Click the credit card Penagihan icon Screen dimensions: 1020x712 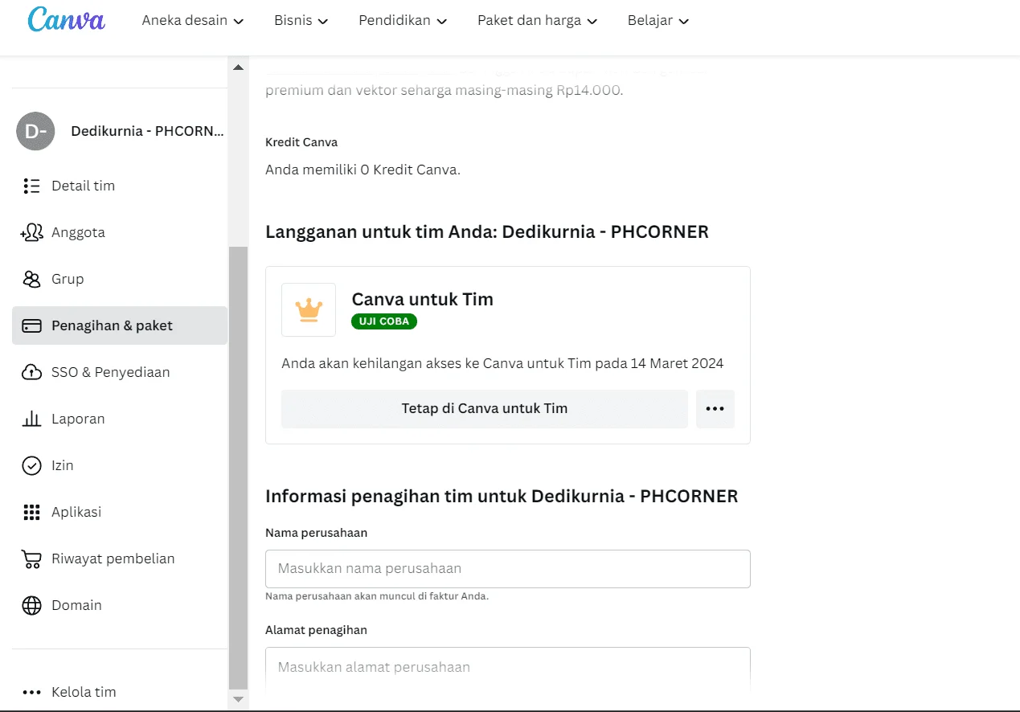click(31, 325)
